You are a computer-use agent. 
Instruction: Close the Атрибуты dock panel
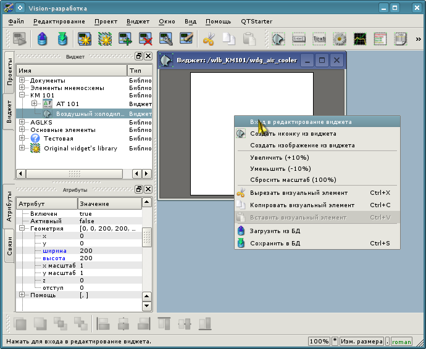tap(148, 189)
